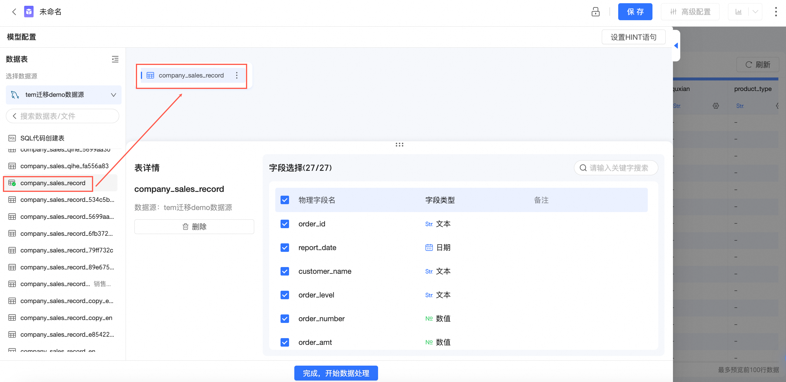The width and height of the screenshot is (786, 382).
Task: Click the gear icon in quxian column
Action: pyautogui.click(x=716, y=106)
